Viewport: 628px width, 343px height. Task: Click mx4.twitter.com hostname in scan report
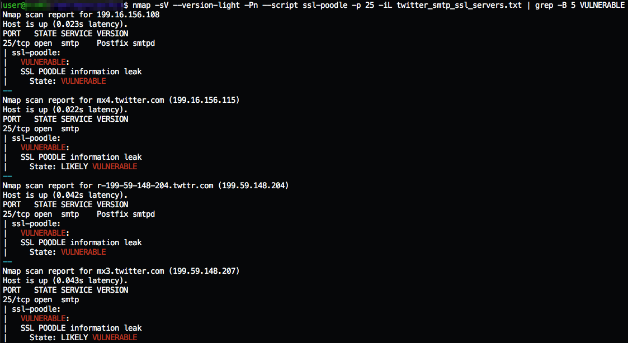click(x=130, y=100)
